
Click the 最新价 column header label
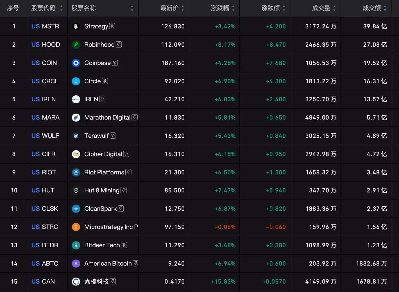click(x=169, y=8)
